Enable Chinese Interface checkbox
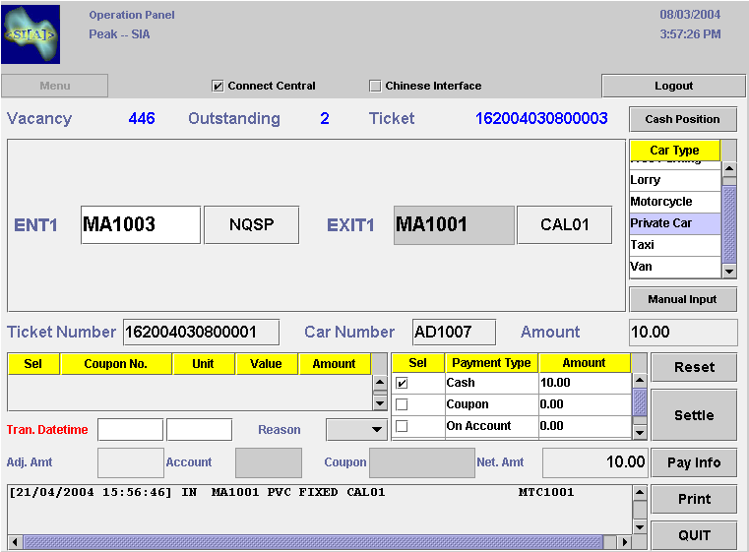 tap(375, 86)
